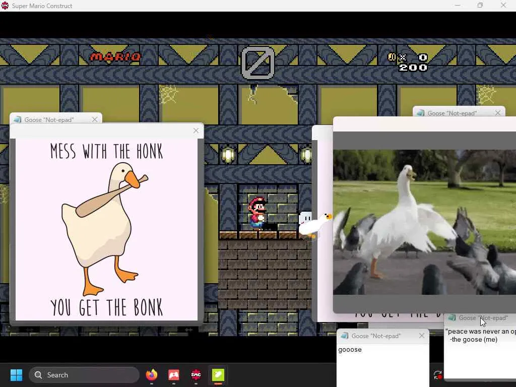
Task: Restore down the Super Mario Construct window
Action: coord(480,6)
